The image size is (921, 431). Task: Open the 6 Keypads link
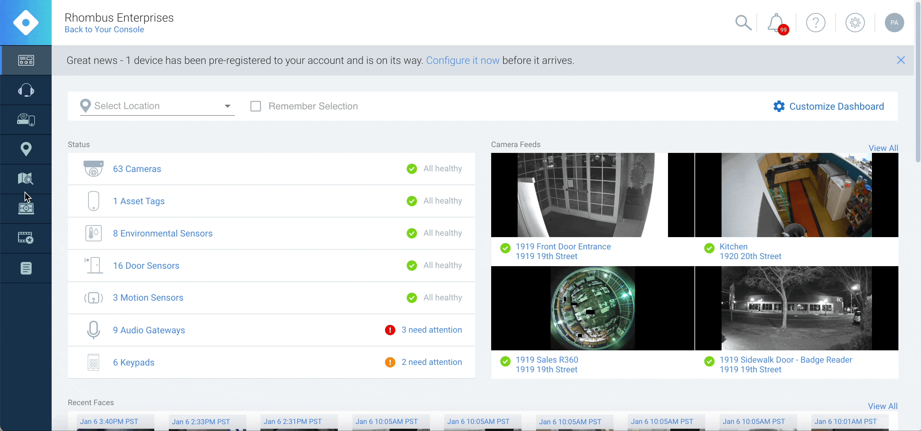pos(133,362)
